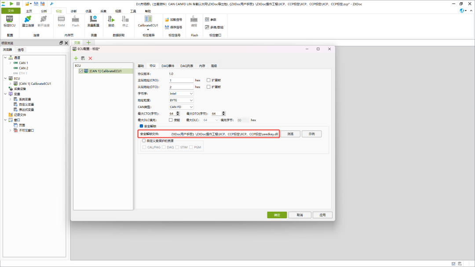Viewport: 475px width, 267px height.
Task: Float the project browser panel
Action: pyautogui.click(x=61, y=43)
